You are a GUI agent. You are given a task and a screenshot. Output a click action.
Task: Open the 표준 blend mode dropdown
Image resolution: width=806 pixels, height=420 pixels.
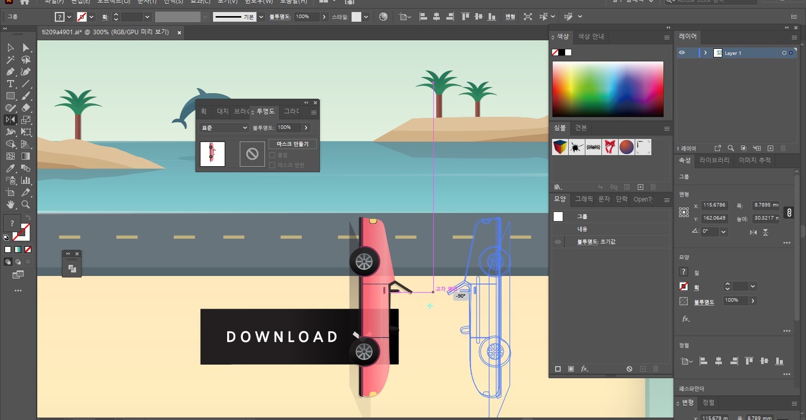[224, 128]
